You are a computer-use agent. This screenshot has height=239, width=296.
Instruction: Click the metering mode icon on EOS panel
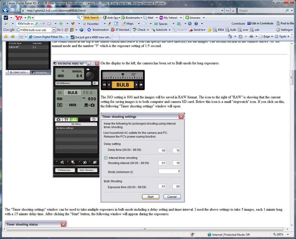click(60, 105)
